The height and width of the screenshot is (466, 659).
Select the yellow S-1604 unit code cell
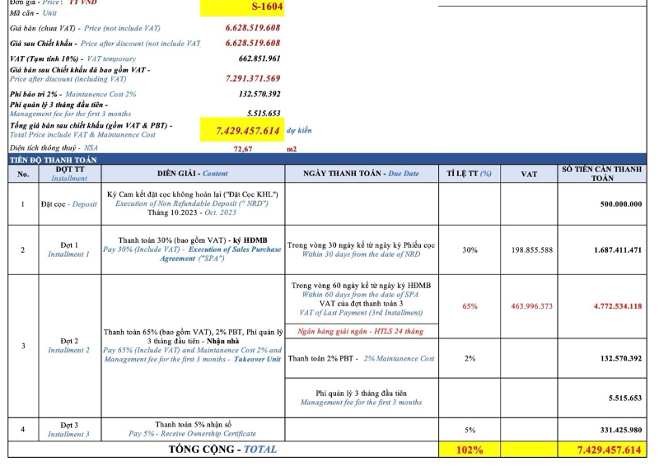pyautogui.click(x=242, y=7)
